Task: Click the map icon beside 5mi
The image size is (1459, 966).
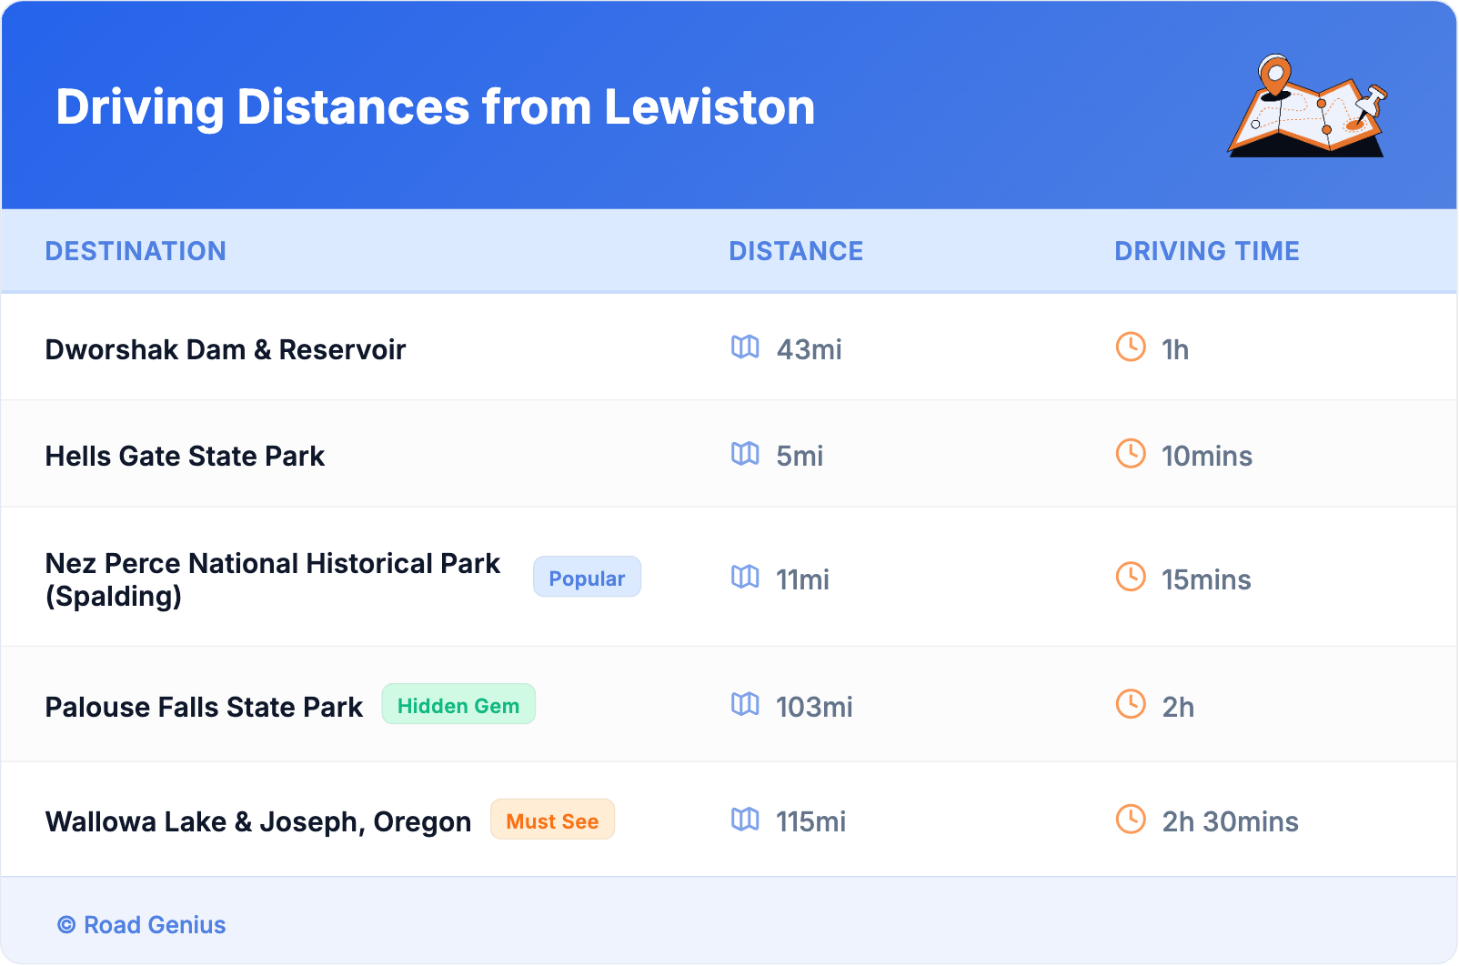Action: click(745, 453)
